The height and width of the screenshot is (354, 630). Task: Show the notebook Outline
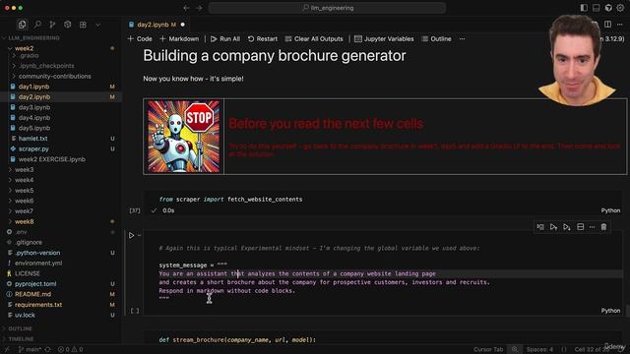tap(436, 39)
